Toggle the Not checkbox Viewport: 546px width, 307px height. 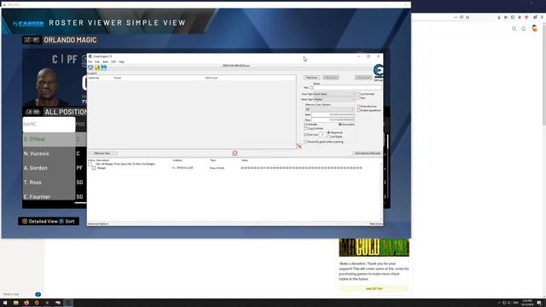tap(358, 98)
